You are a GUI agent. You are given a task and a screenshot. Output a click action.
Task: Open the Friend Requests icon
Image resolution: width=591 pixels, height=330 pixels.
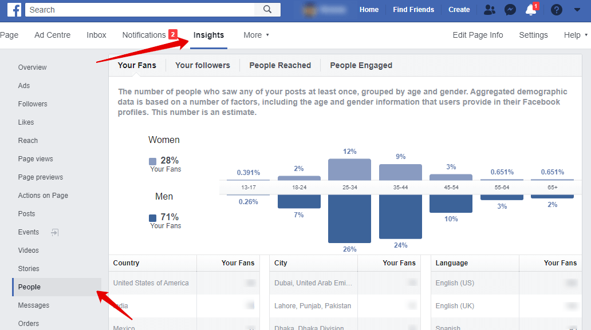pos(489,10)
